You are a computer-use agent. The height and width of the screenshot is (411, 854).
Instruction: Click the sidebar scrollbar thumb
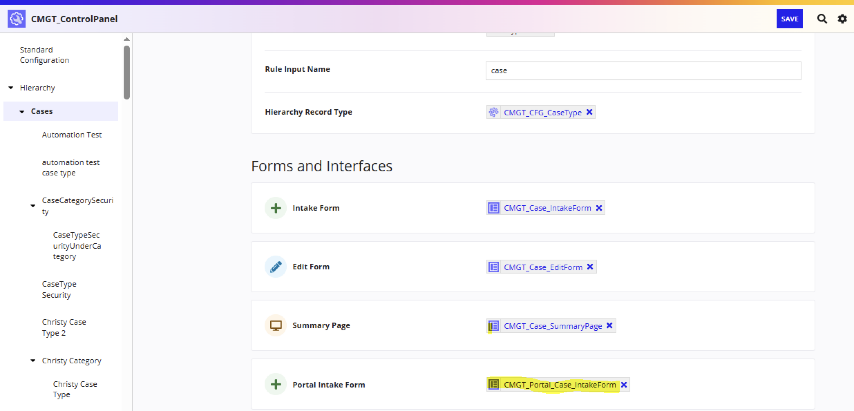point(127,72)
